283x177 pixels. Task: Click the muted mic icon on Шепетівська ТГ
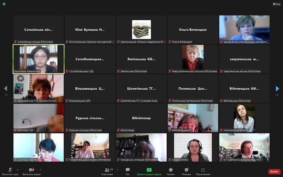(118, 101)
